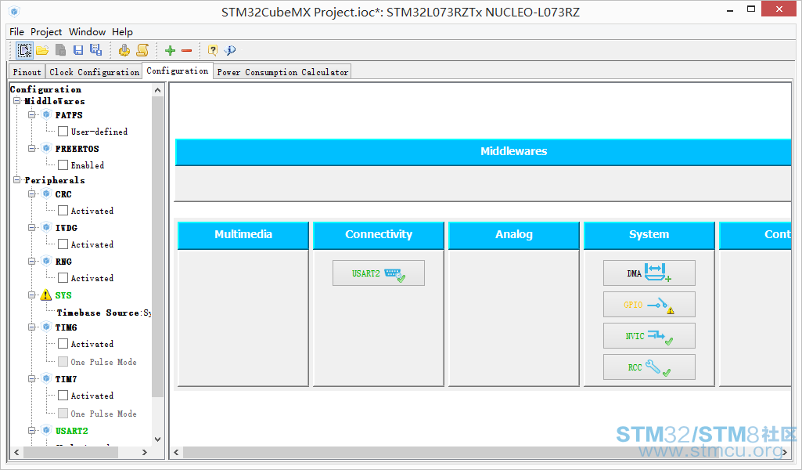Click the System category header

tap(649, 234)
